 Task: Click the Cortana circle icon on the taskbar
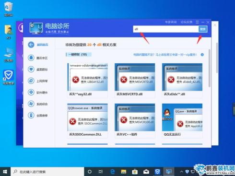tap(90, 172)
